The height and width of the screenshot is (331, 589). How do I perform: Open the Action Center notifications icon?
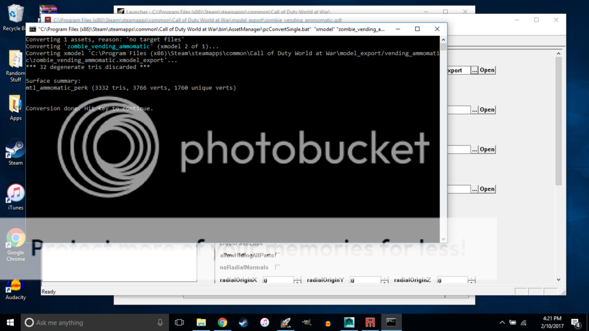576,322
